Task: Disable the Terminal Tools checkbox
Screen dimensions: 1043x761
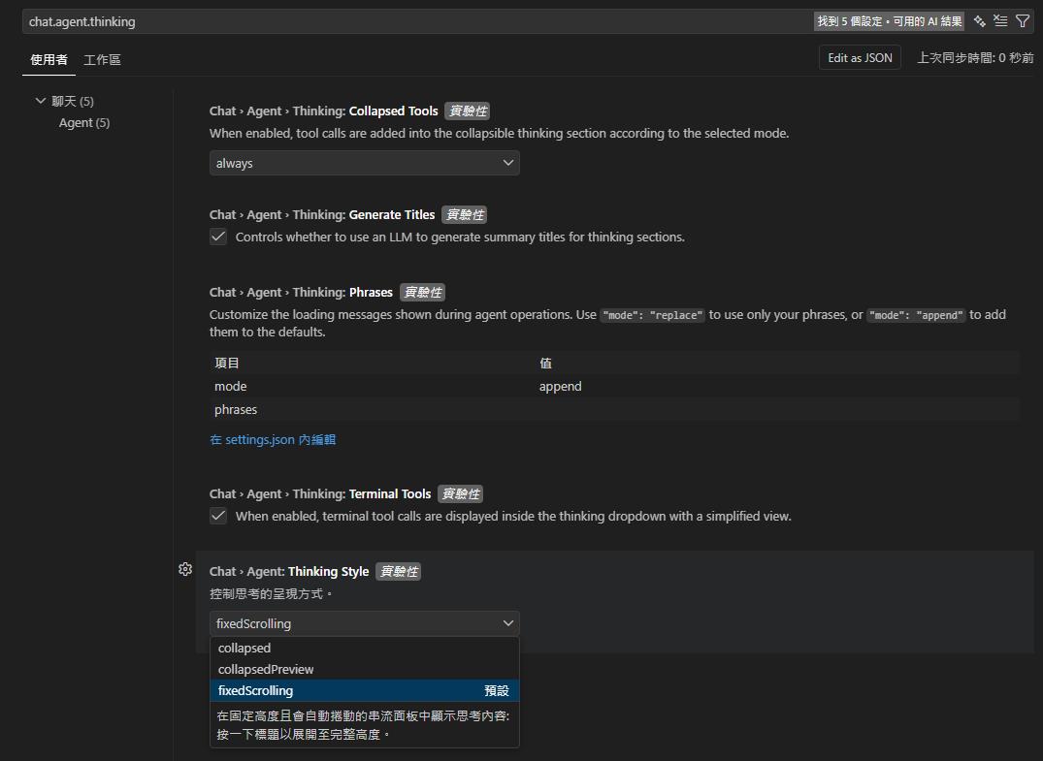Action: [218, 516]
